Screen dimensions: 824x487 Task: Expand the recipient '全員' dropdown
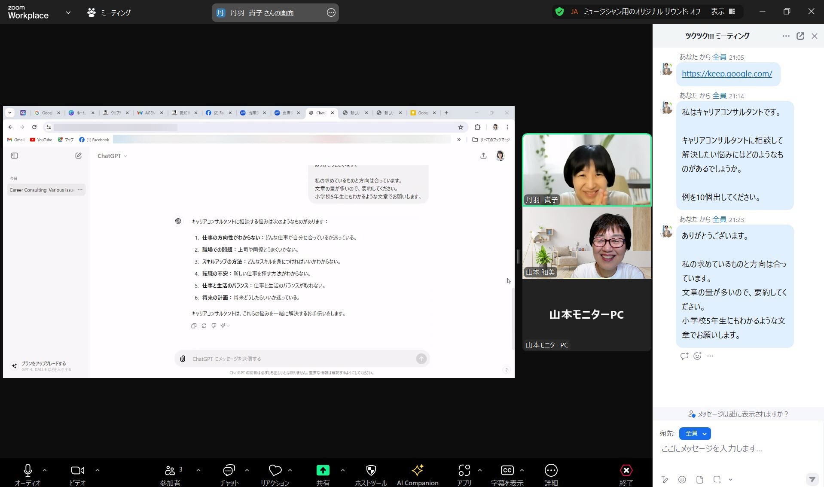coord(695,434)
